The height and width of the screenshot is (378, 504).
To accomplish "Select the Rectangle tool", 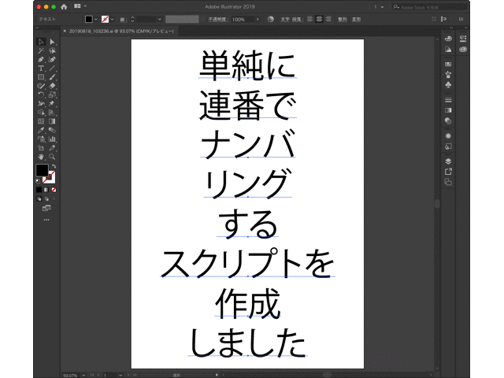I will tap(41, 77).
